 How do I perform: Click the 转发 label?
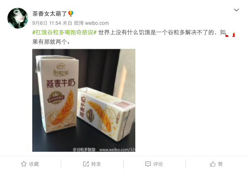[x=96, y=164]
